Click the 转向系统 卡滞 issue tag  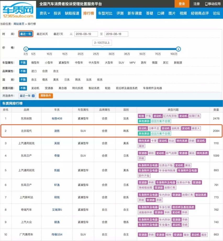click(147, 141)
